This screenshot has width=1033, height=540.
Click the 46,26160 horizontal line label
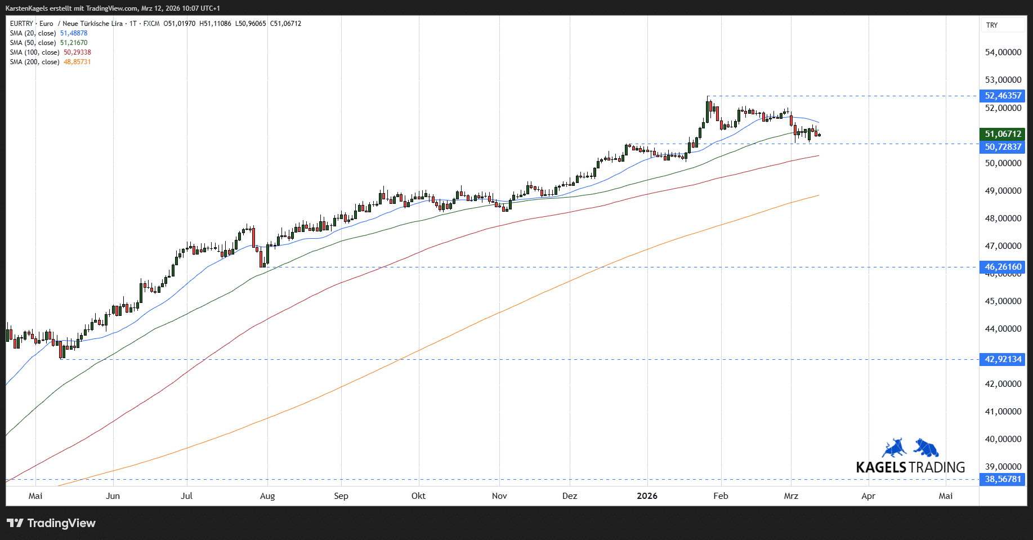click(1003, 267)
